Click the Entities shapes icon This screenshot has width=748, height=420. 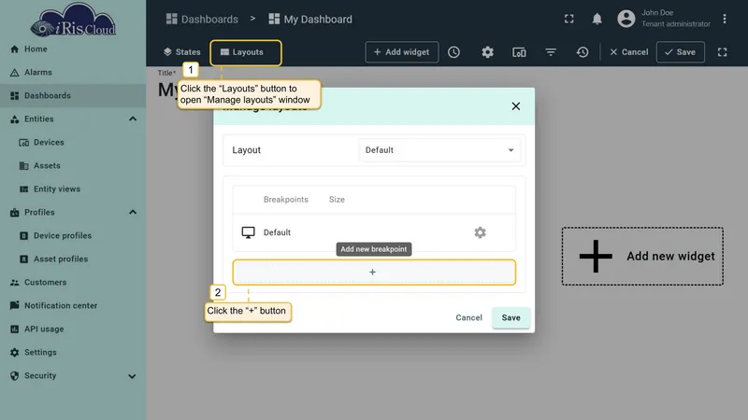point(14,119)
